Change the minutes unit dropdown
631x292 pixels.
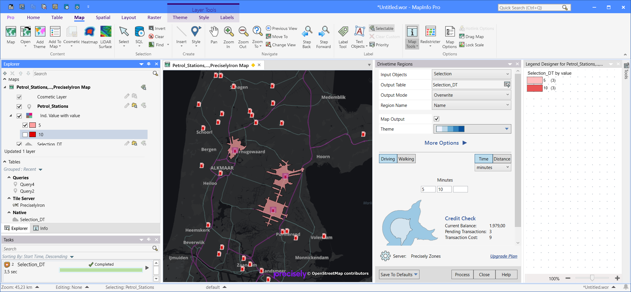pos(493,167)
